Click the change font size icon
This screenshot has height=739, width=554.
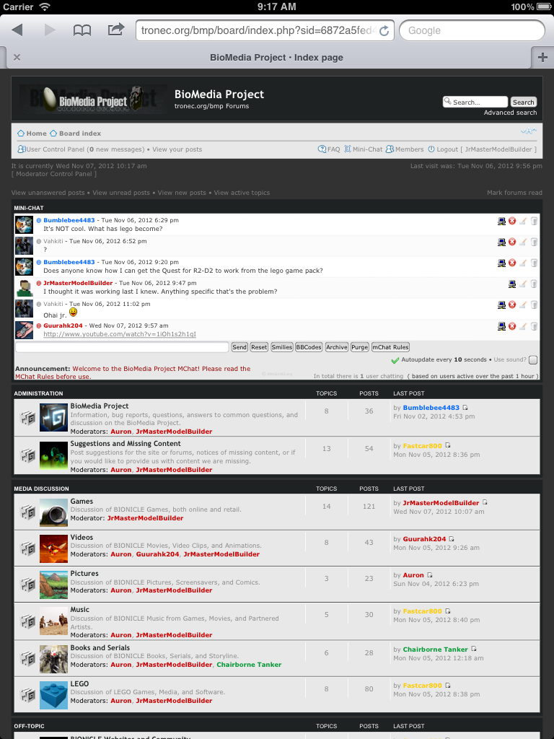[x=529, y=131]
